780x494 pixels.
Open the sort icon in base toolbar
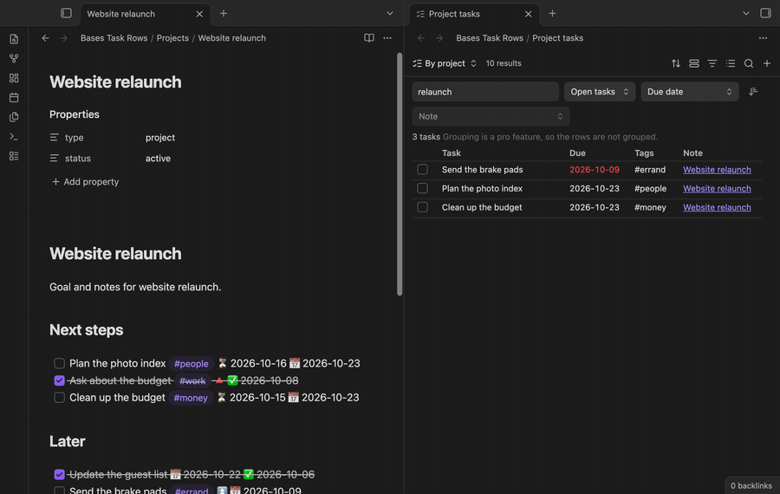pyautogui.click(x=675, y=63)
